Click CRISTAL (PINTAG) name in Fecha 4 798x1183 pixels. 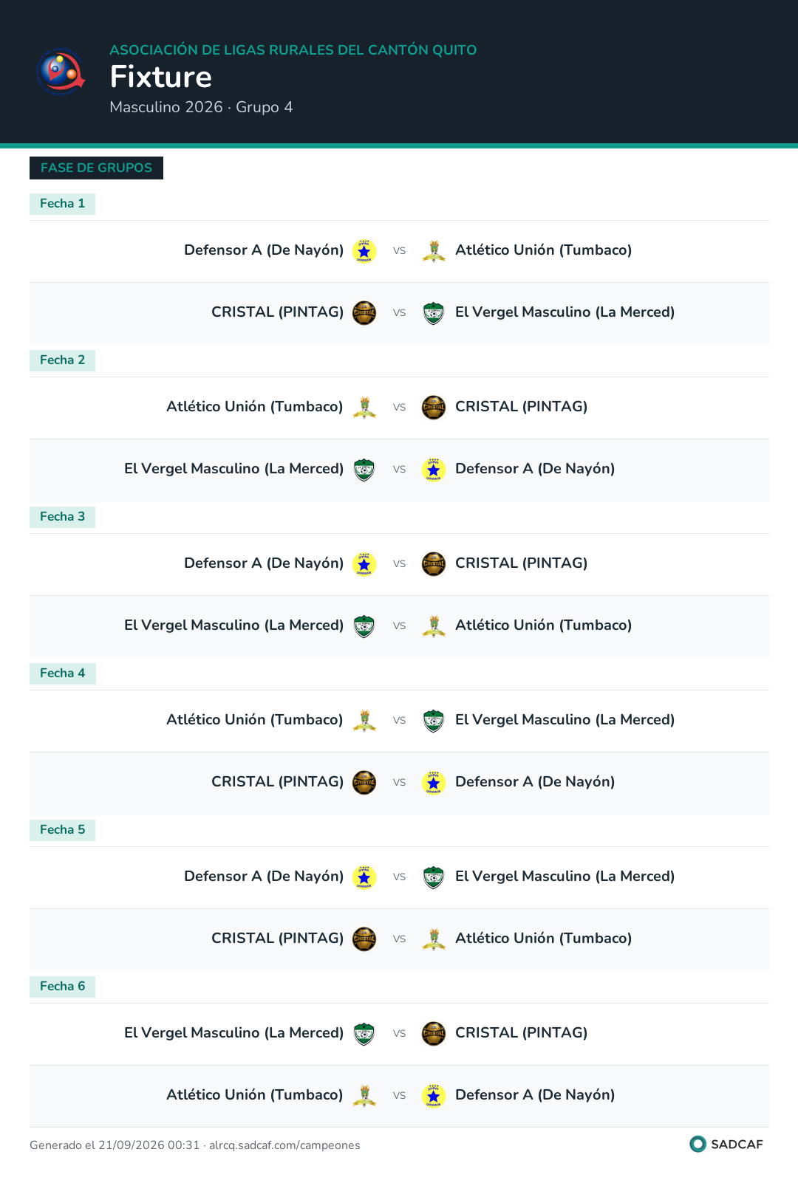[278, 782]
